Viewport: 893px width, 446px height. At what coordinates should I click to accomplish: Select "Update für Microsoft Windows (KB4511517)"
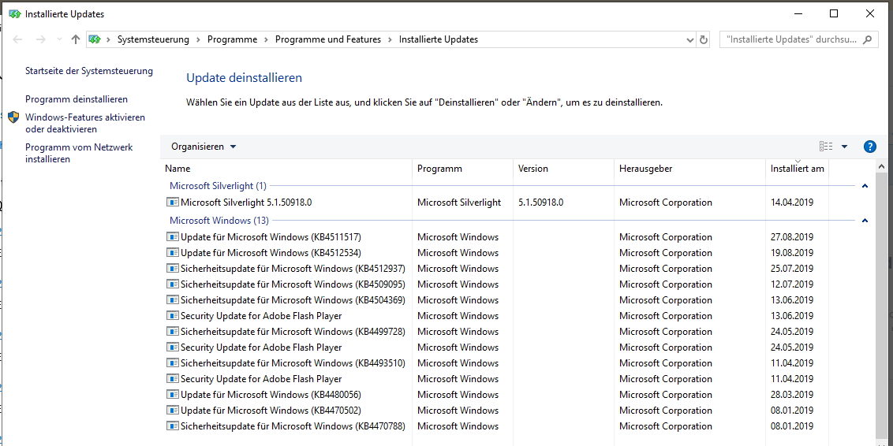pos(271,236)
